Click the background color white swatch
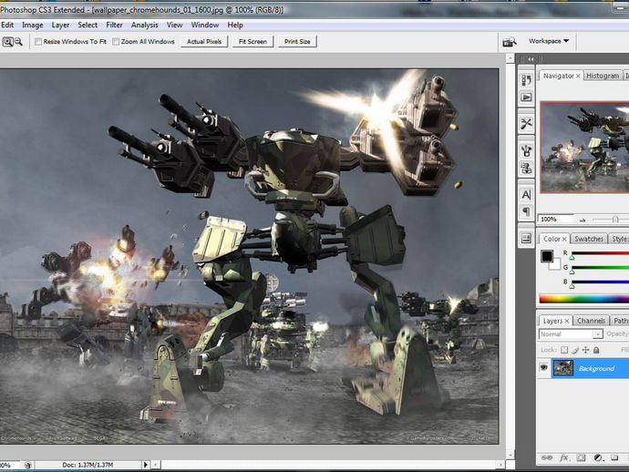This screenshot has width=629, height=472. click(556, 265)
